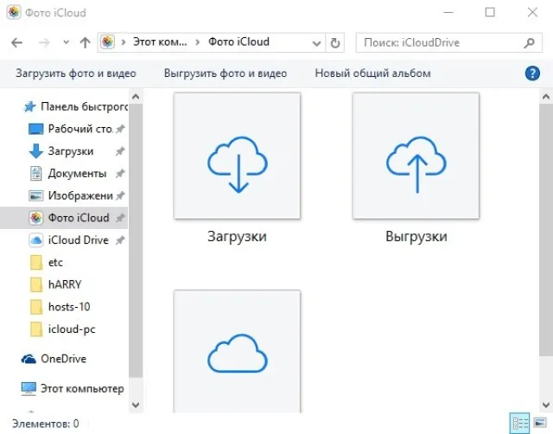
Task: Click the pin icon next to iCloud Drive
Action: pos(120,240)
